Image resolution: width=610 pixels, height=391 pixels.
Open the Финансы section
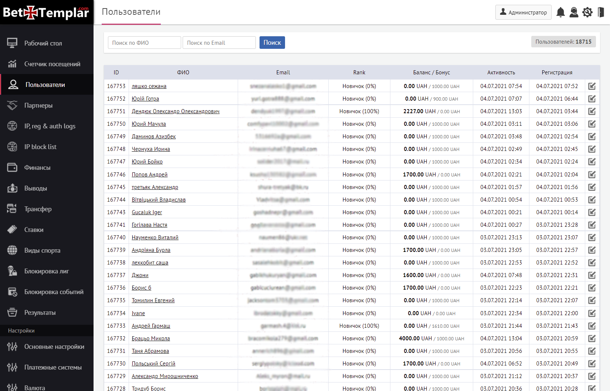click(x=37, y=168)
